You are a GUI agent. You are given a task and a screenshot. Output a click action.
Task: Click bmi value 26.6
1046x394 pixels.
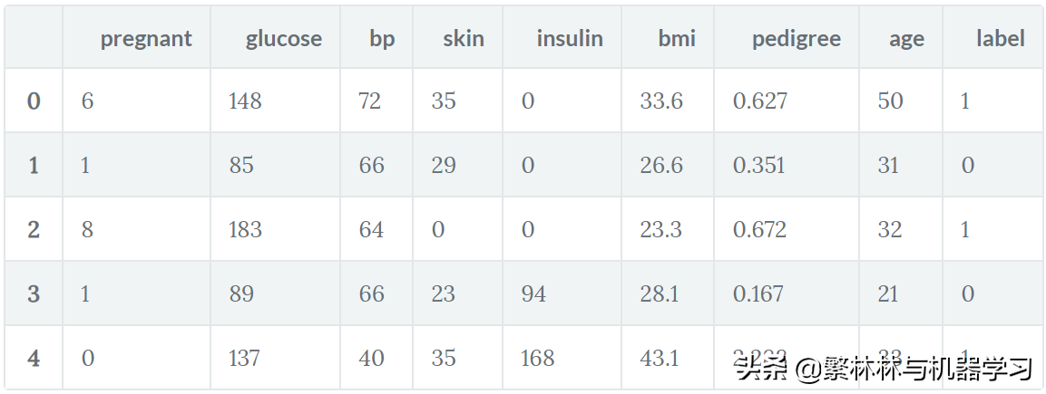tap(661, 165)
